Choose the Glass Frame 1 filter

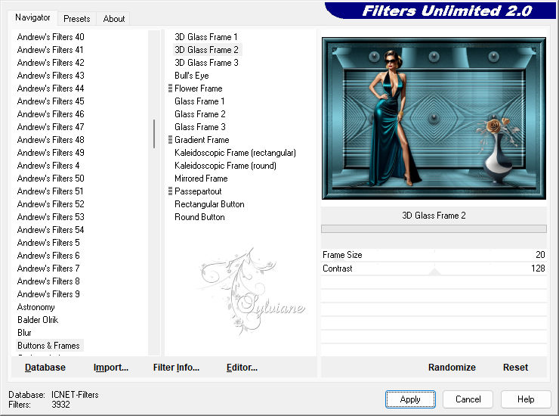199,101
